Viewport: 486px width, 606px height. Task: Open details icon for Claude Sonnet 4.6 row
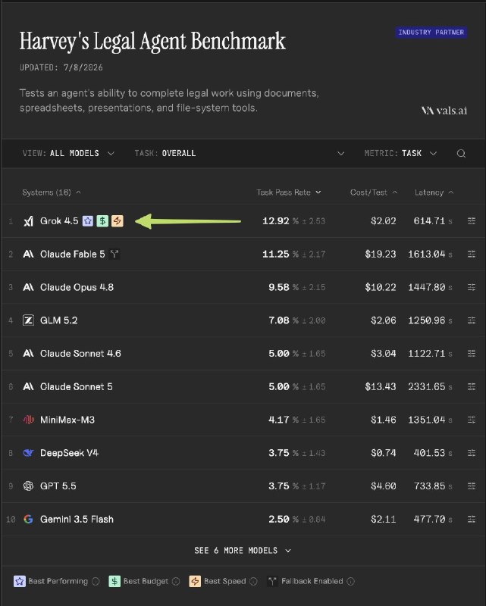(472, 353)
